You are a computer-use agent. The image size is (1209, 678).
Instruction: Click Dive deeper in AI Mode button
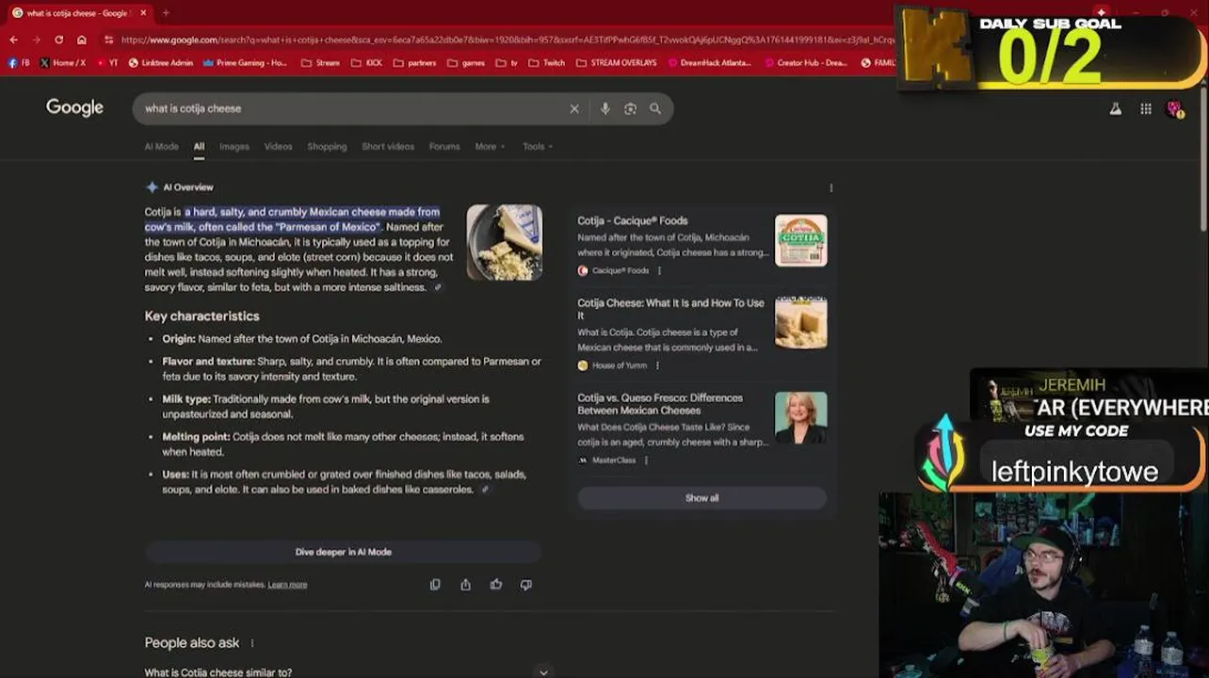[343, 552]
